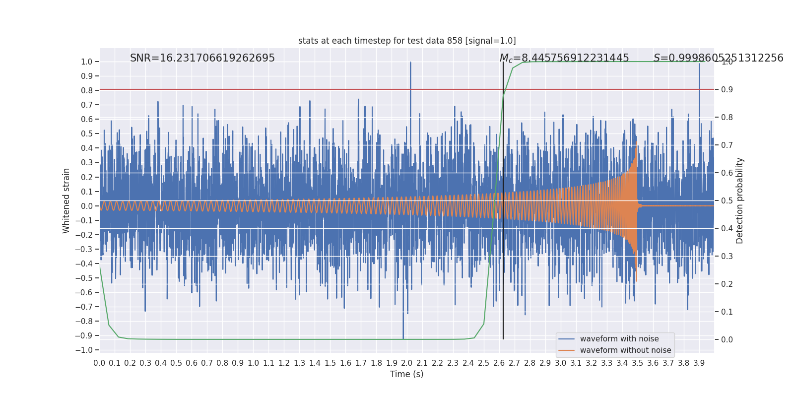Click the right axis tick label 0.5
Screen dimensions: 794x397
coord(727,201)
